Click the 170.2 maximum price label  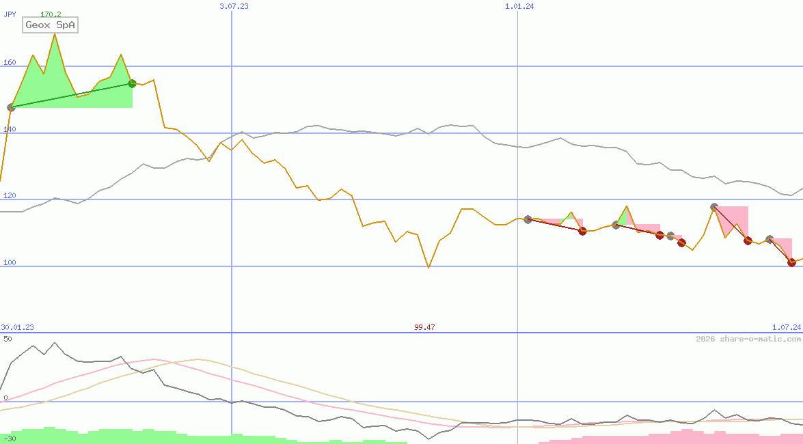tap(51, 14)
